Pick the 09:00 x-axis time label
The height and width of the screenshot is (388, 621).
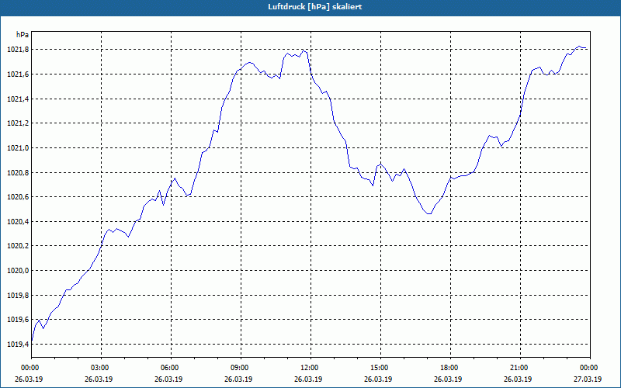coord(238,368)
